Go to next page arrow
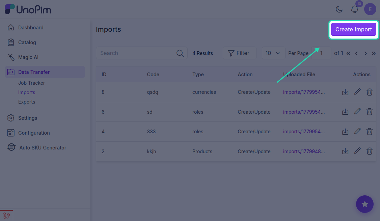380x221 pixels. (365, 53)
